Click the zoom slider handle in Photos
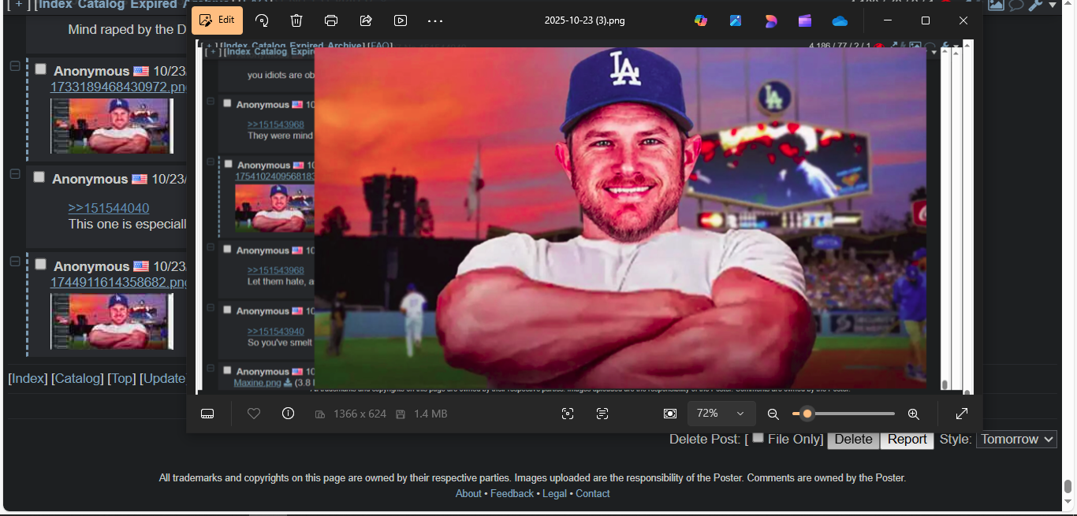 [x=807, y=414]
